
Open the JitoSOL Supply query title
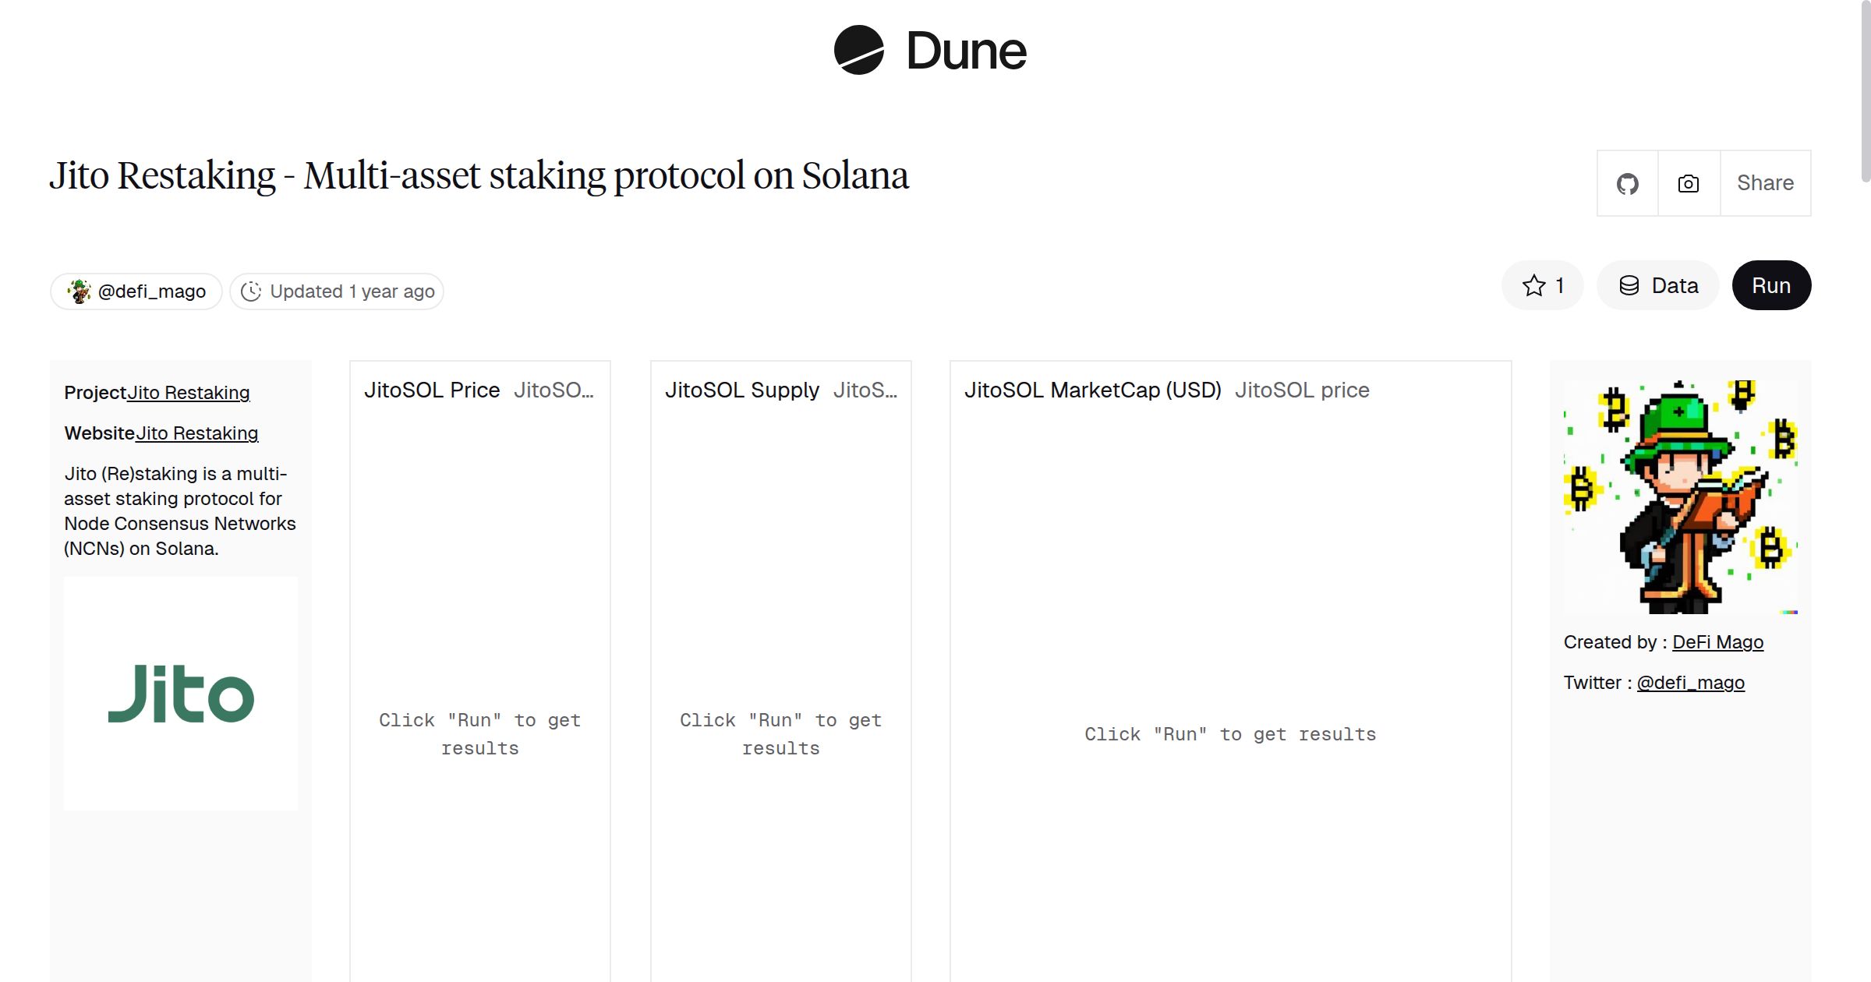point(742,390)
